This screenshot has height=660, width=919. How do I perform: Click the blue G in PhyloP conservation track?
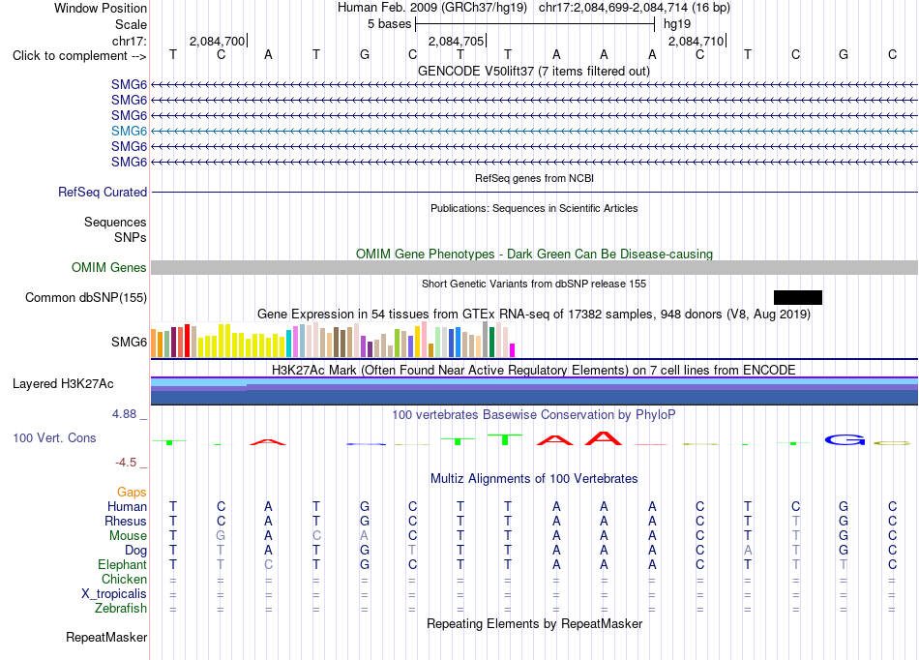point(845,439)
